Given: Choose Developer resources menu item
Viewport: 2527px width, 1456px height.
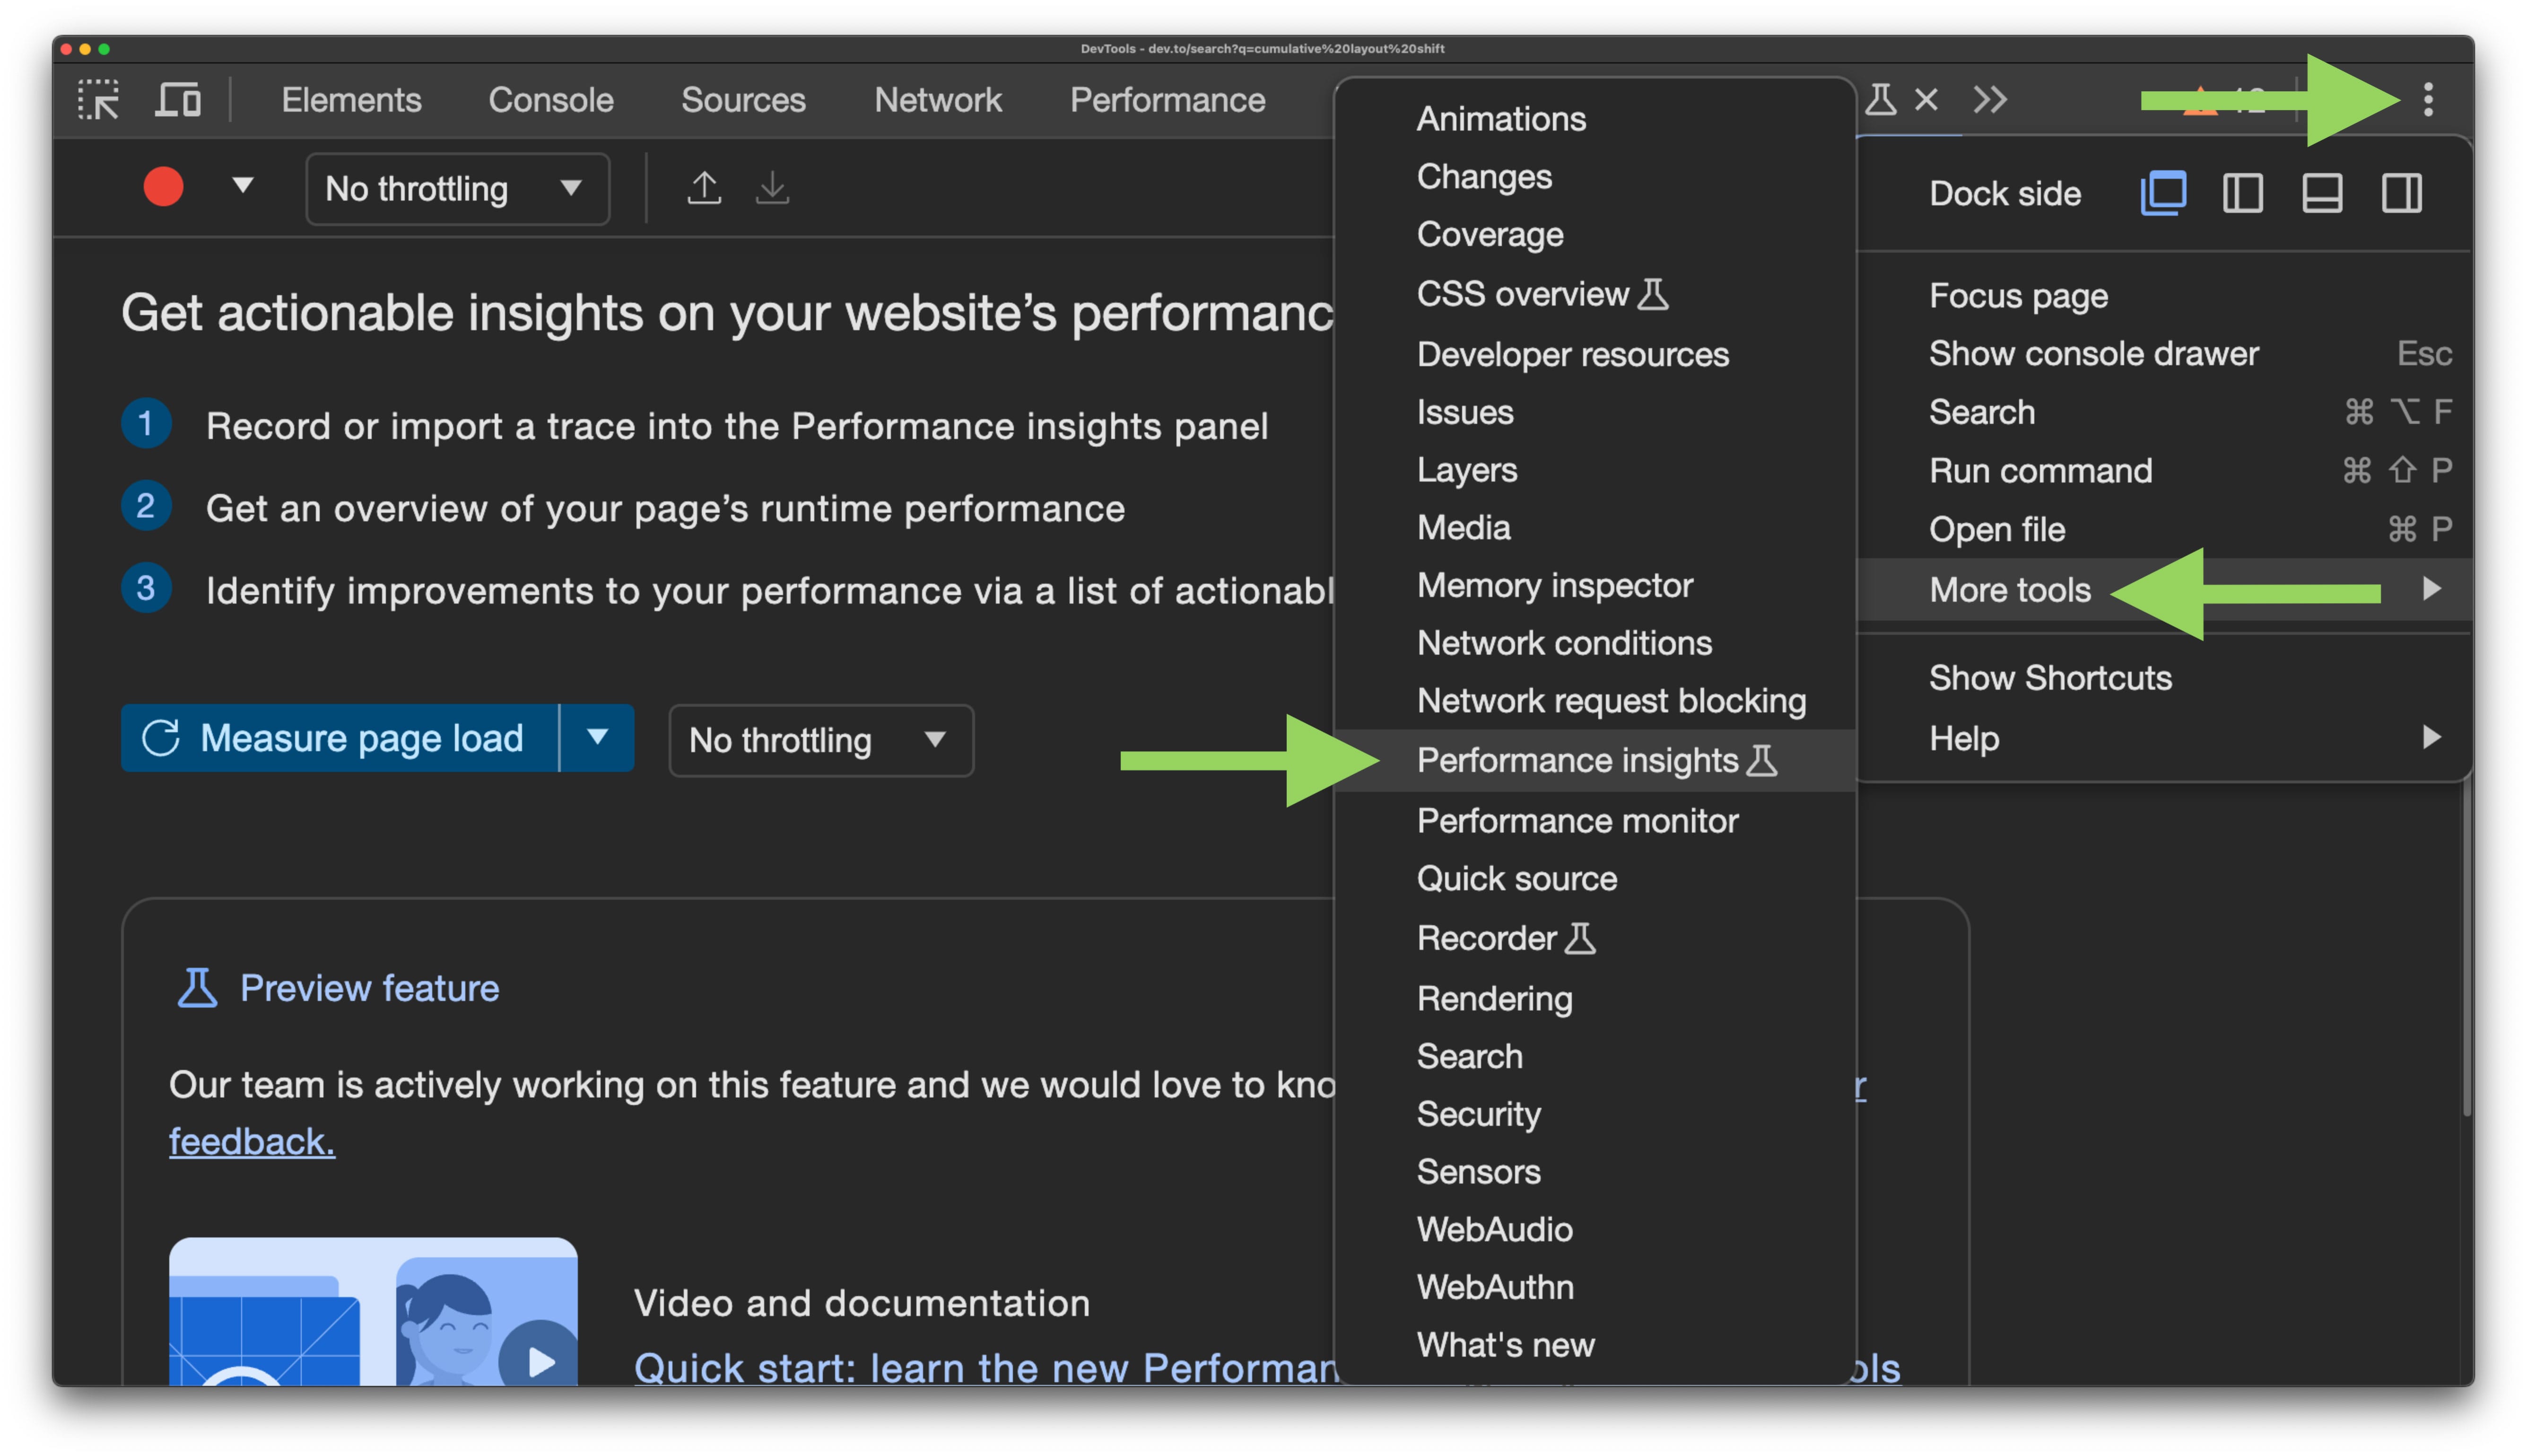Looking at the screenshot, I should (1595, 354).
